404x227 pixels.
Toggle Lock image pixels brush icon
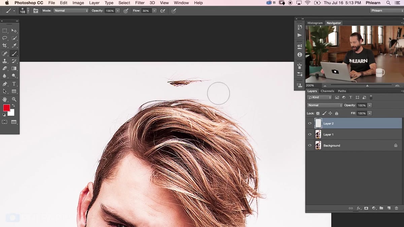pyautogui.click(x=324, y=113)
